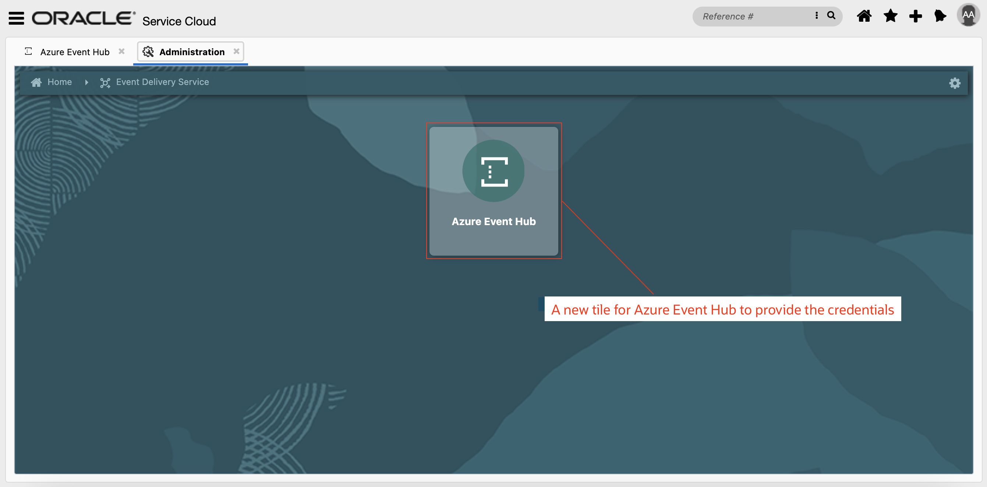Screen dimensions: 987x487
Task: Go to Home breadcrumb link
Action: (x=59, y=82)
